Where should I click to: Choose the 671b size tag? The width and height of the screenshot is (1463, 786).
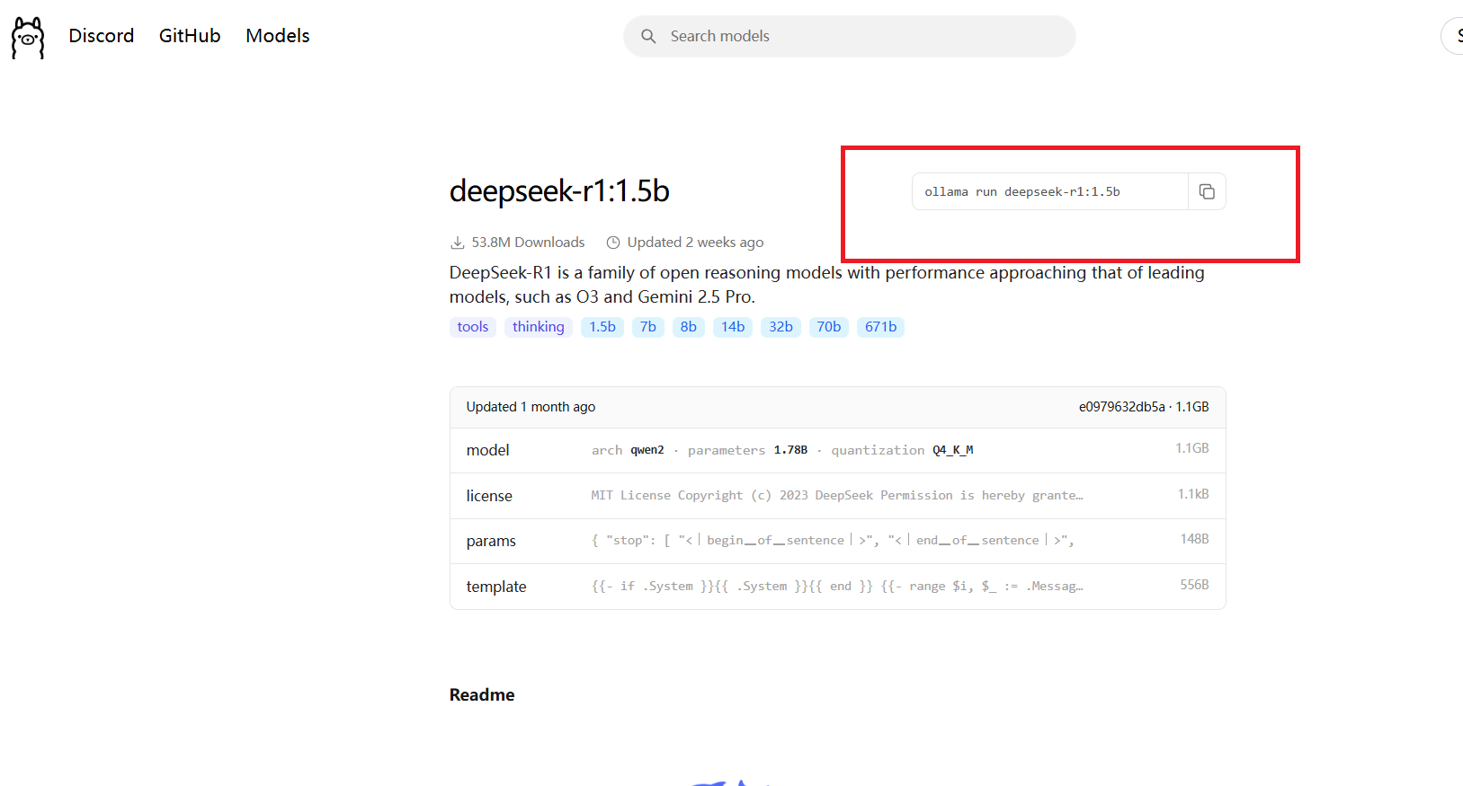click(881, 327)
